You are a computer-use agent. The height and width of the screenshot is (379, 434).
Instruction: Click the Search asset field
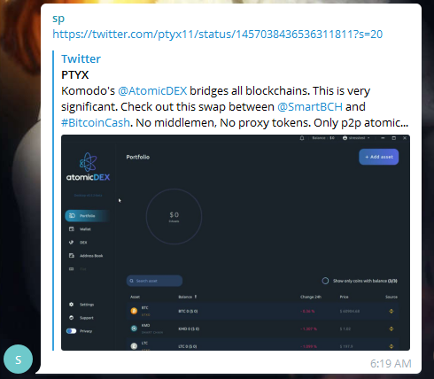[x=154, y=281]
